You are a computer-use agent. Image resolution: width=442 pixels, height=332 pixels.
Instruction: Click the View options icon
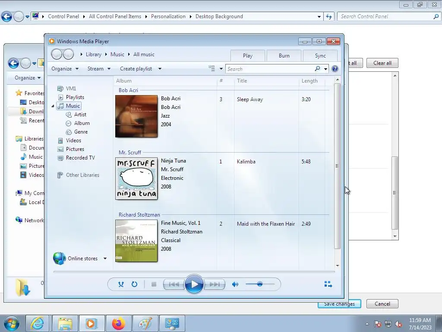[x=212, y=69]
